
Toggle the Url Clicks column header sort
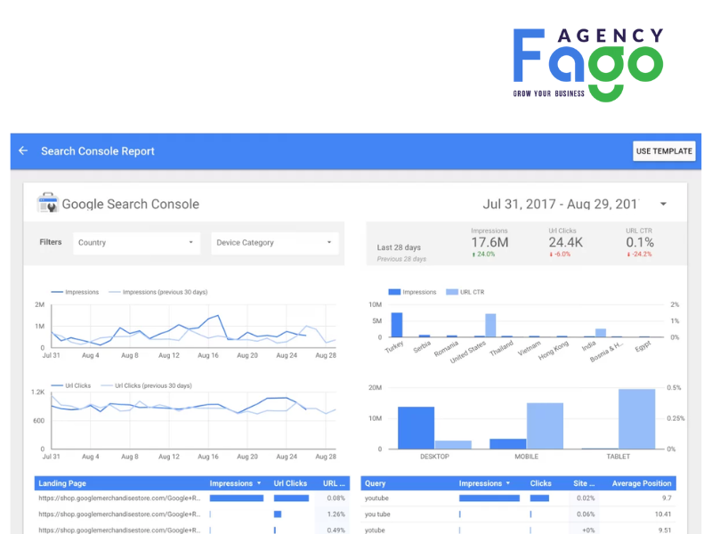[x=290, y=483]
